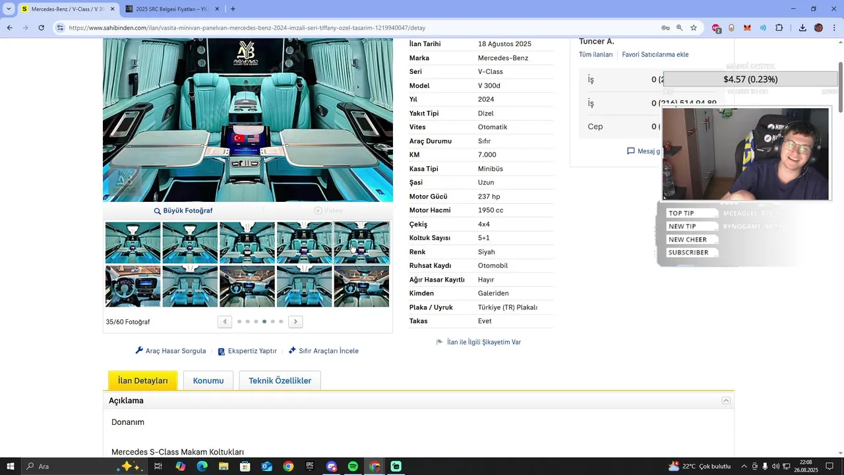Open File Explorer from the taskbar
Image resolution: width=844 pixels, height=475 pixels.
pos(224,466)
